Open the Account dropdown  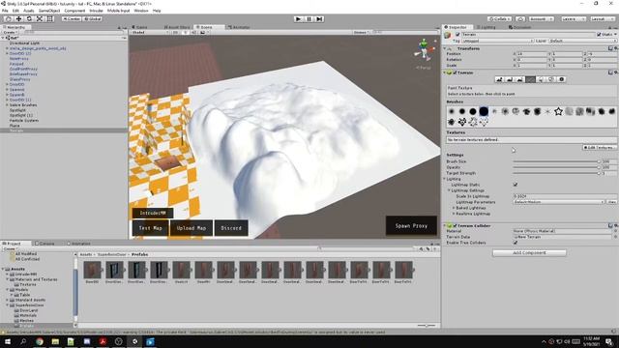click(541, 19)
